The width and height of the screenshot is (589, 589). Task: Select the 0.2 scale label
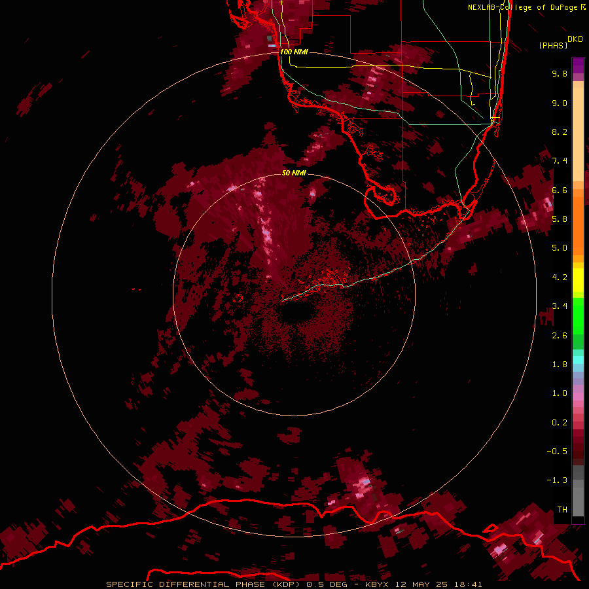[x=560, y=423]
